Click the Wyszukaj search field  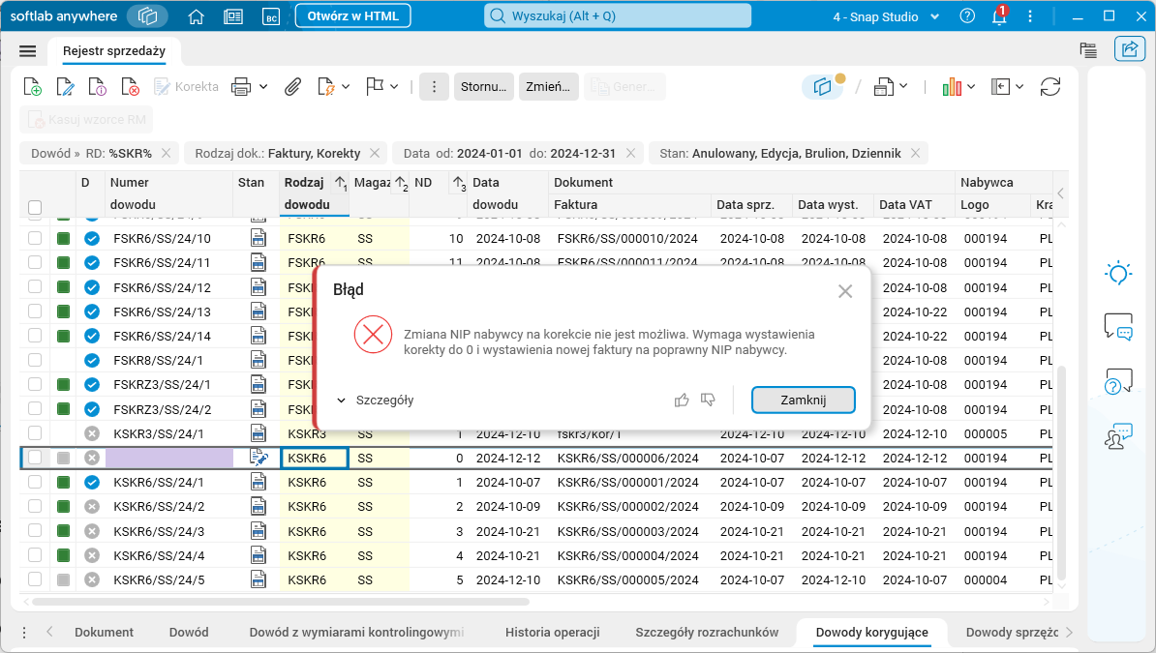pyautogui.click(x=618, y=16)
